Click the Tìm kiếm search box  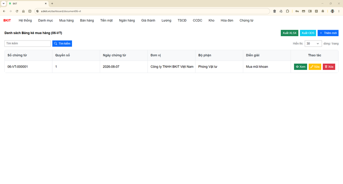point(27,43)
